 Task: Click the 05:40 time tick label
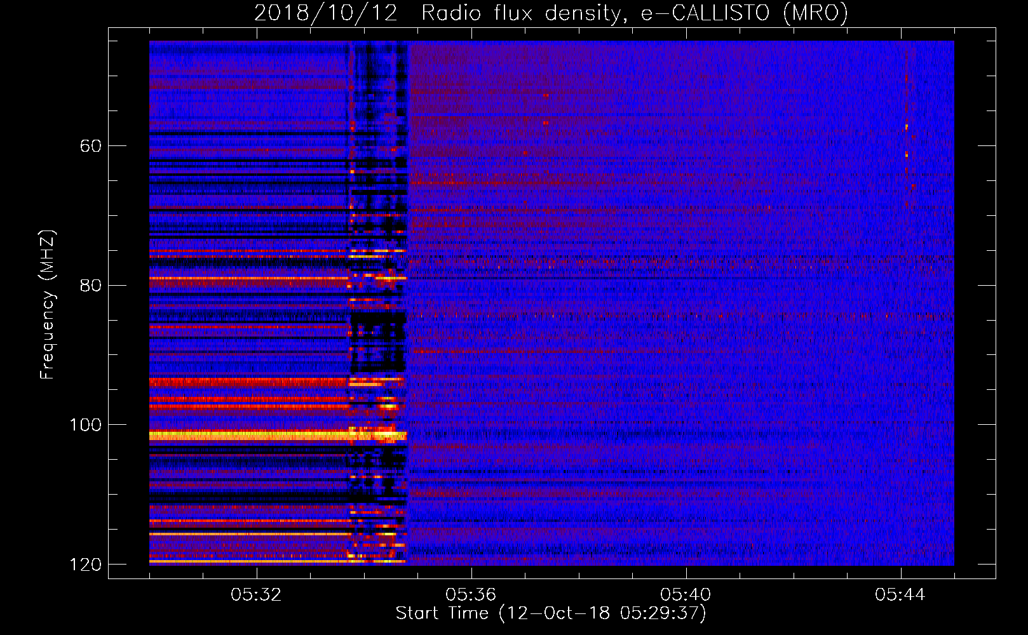pyautogui.click(x=686, y=595)
